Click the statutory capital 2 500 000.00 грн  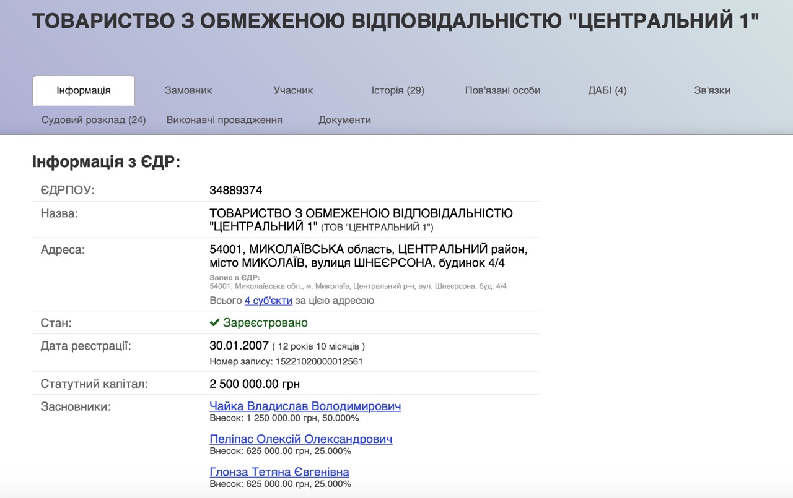tap(255, 384)
